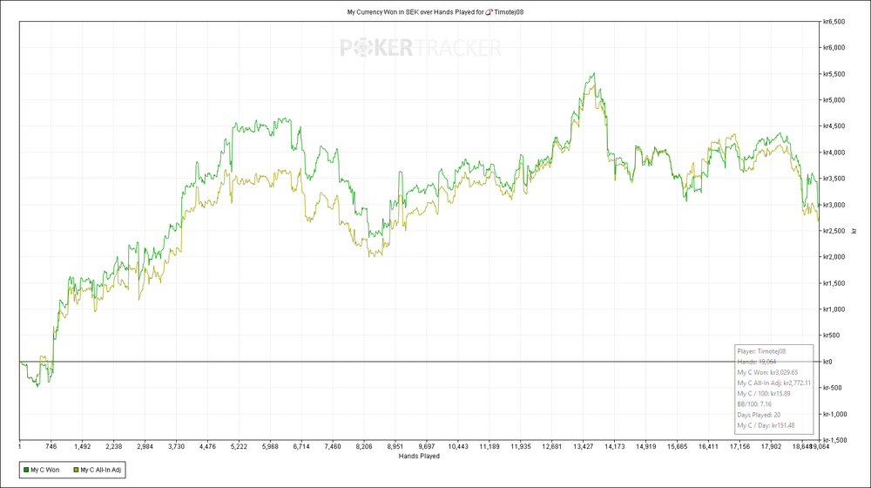Image resolution: width=871 pixels, height=488 pixels.
Task: Click 'My C / 100: kr15.89' stat
Action: [763, 394]
